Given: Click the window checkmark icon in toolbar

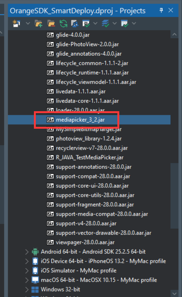Looking at the screenshot, I should pyautogui.click(x=125, y=23).
